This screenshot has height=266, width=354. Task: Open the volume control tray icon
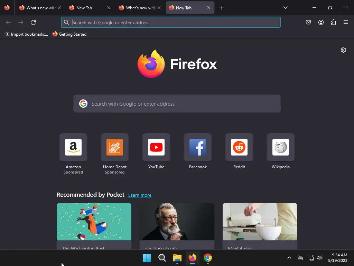coord(319,258)
